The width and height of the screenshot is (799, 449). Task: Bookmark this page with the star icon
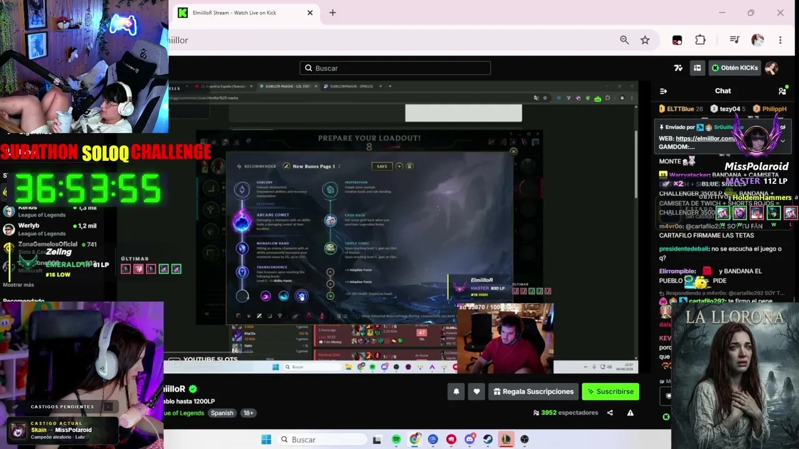click(x=645, y=40)
